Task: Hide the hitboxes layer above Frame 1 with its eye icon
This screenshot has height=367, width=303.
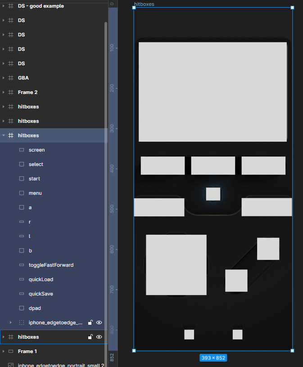Action: pos(99,337)
